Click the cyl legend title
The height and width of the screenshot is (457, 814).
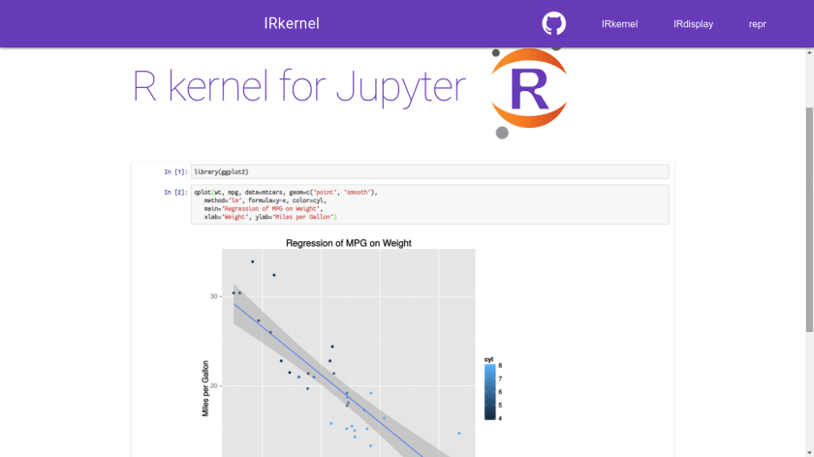tap(488, 359)
